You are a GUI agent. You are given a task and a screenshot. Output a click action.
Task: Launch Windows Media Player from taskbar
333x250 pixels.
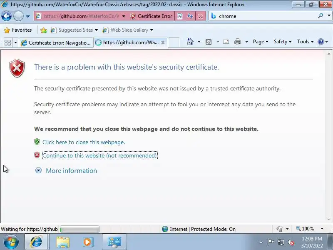point(87,242)
